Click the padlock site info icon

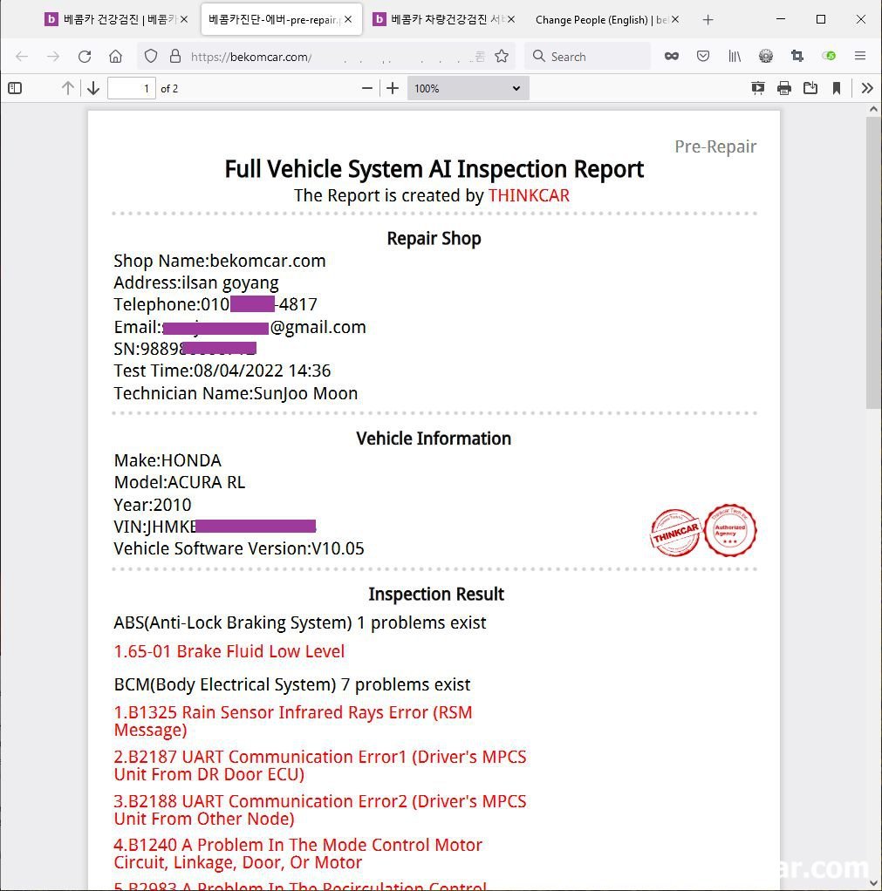pos(175,57)
